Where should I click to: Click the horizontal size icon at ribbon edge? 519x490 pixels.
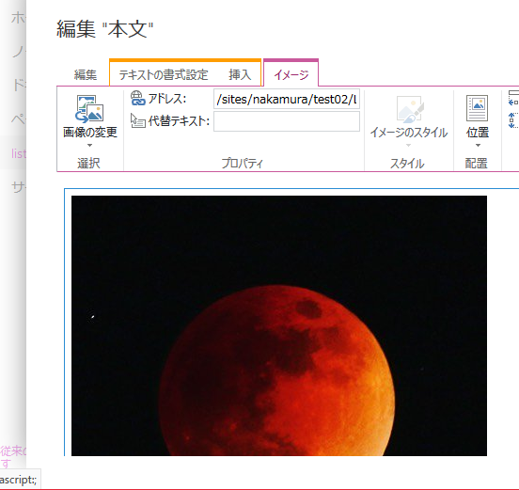click(513, 98)
